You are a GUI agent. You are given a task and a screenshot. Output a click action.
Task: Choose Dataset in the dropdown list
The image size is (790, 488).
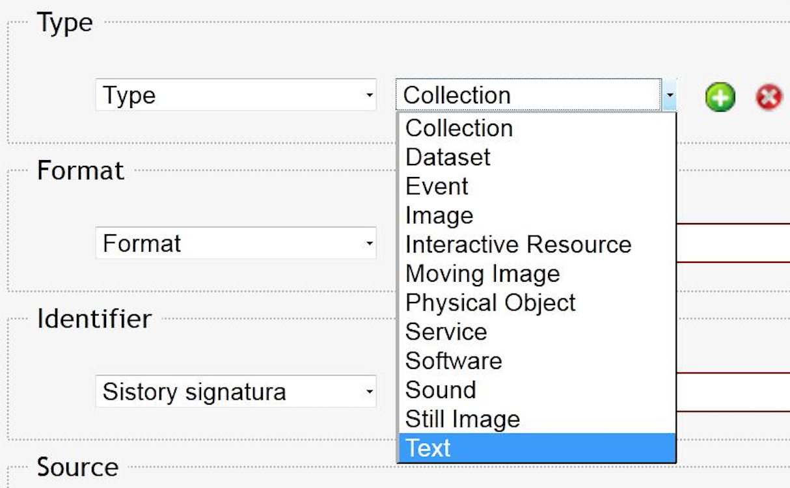coord(448,157)
